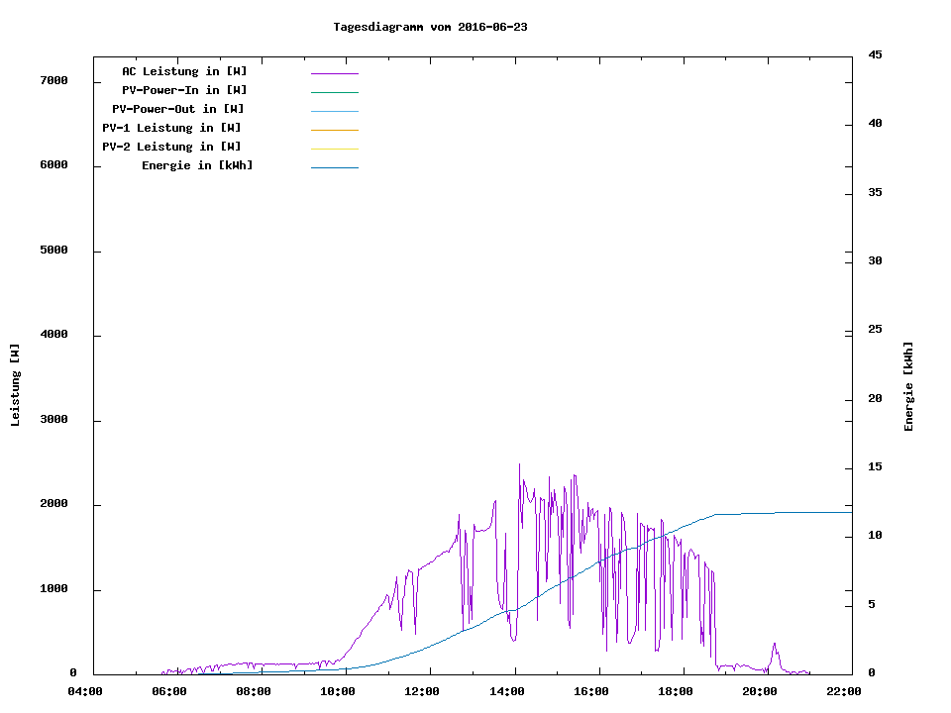Click the 06:00 tick label on time axis

[169, 691]
